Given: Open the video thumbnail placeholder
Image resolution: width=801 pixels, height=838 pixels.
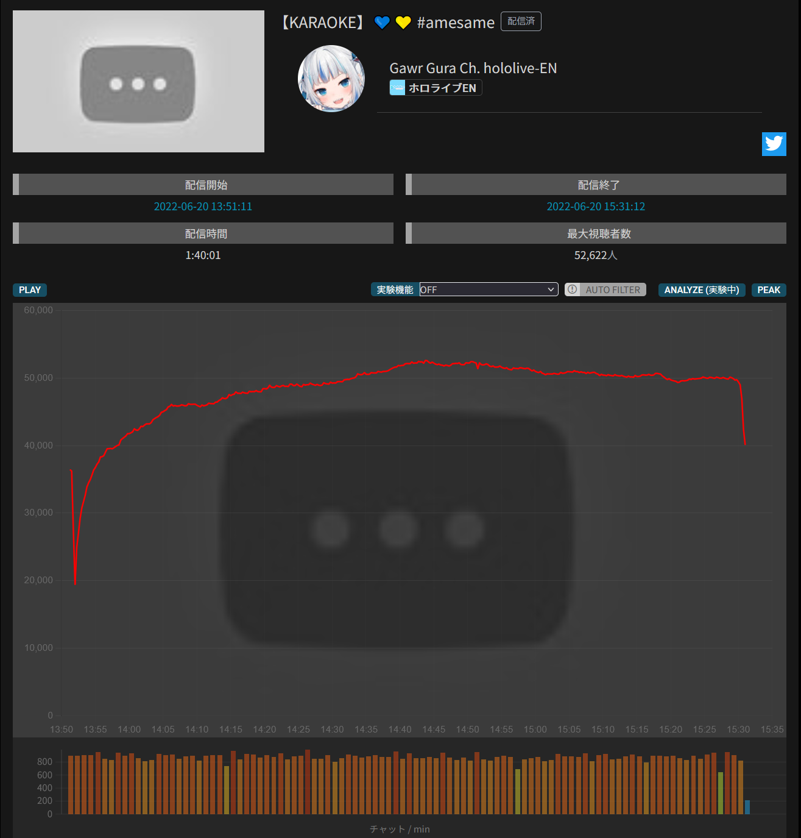Looking at the screenshot, I should click(x=138, y=81).
